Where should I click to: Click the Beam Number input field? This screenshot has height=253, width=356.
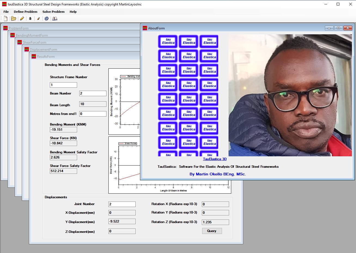[93, 93]
